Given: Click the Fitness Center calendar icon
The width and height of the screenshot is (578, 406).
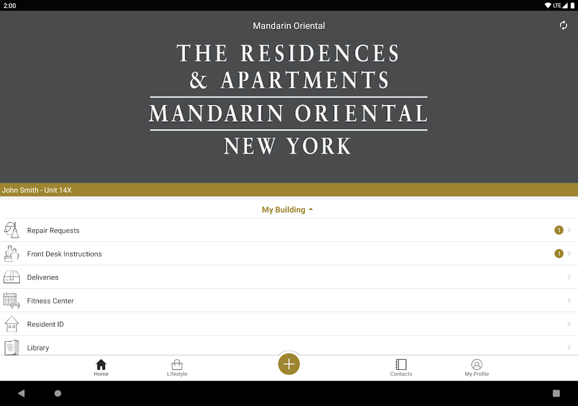Looking at the screenshot, I should point(11,300).
